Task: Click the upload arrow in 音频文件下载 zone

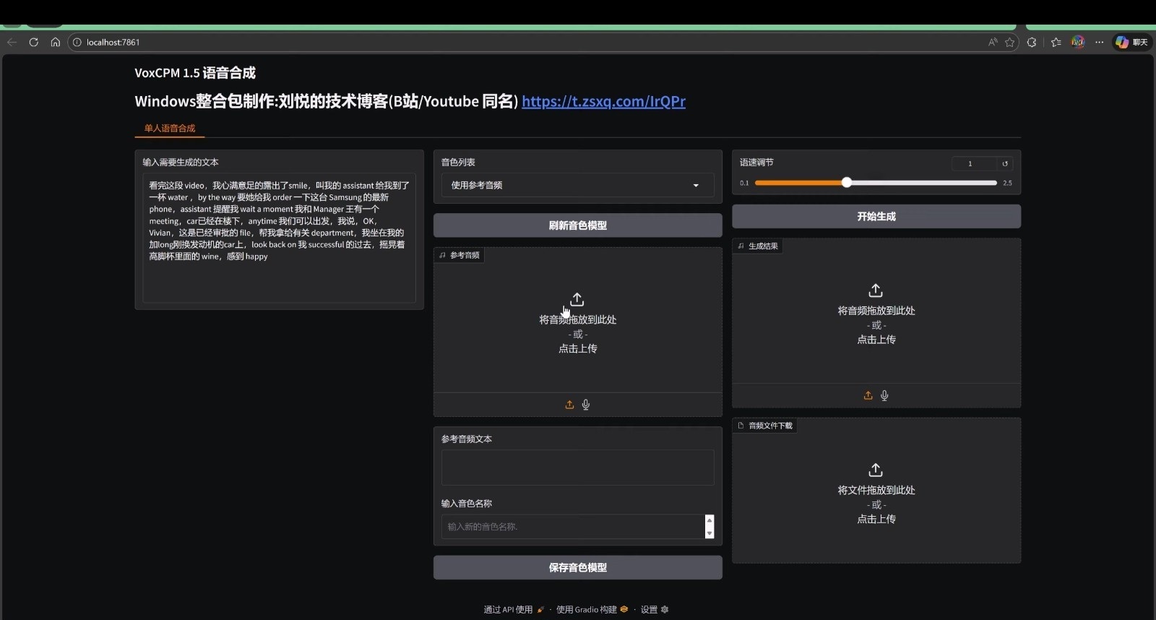Action: pos(876,470)
